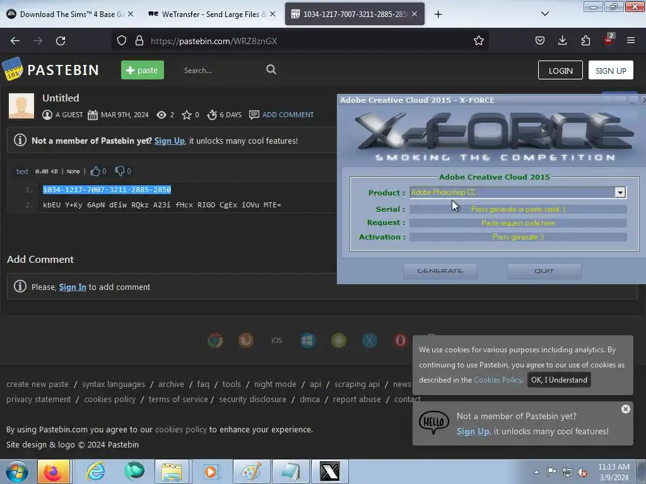The width and height of the screenshot is (646, 484).
Task: Expand the Product dropdown in X-FORCE
Action: [620, 192]
